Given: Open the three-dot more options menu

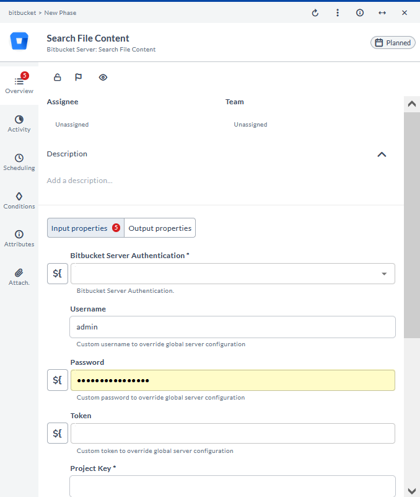Looking at the screenshot, I should [337, 12].
